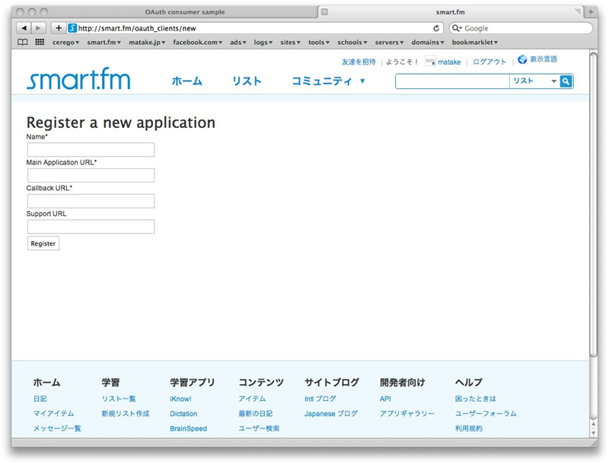Go forward with the browser forward arrow
The height and width of the screenshot is (464, 609).
tap(39, 28)
